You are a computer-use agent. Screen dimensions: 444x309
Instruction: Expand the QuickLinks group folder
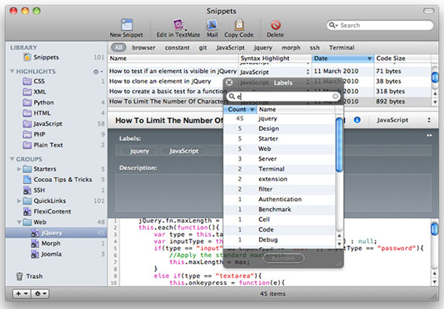(19, 201)
